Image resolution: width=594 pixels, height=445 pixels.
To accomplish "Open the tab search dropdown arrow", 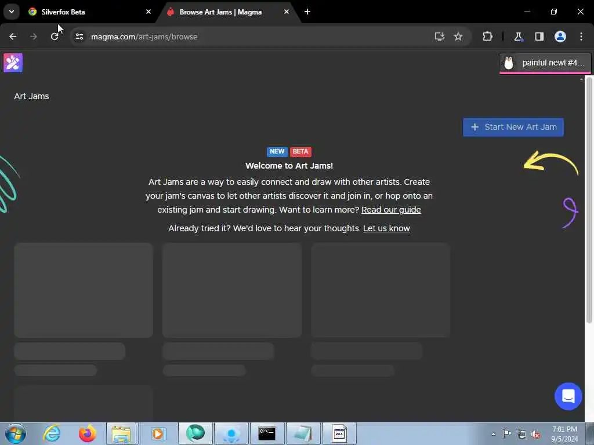I will pos(12,12).
